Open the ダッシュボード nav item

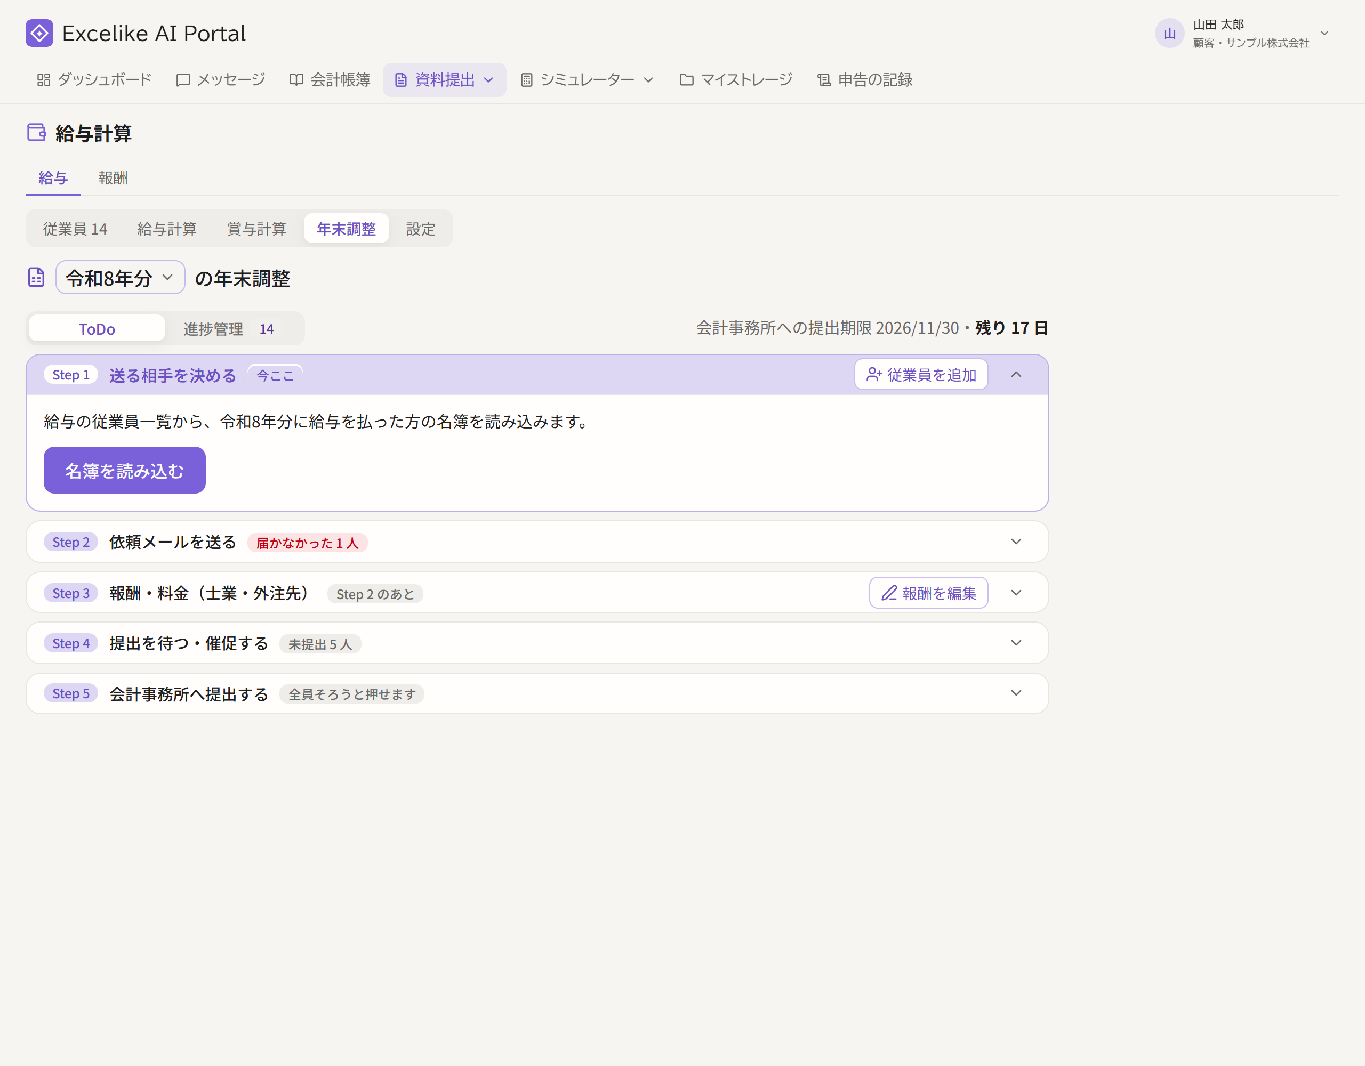(x=94, y=80)
